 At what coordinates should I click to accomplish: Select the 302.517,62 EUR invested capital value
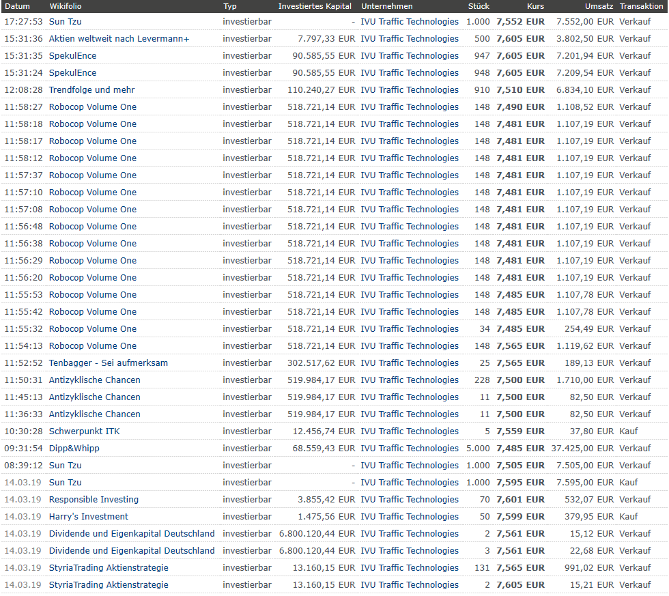click(322, 363)
